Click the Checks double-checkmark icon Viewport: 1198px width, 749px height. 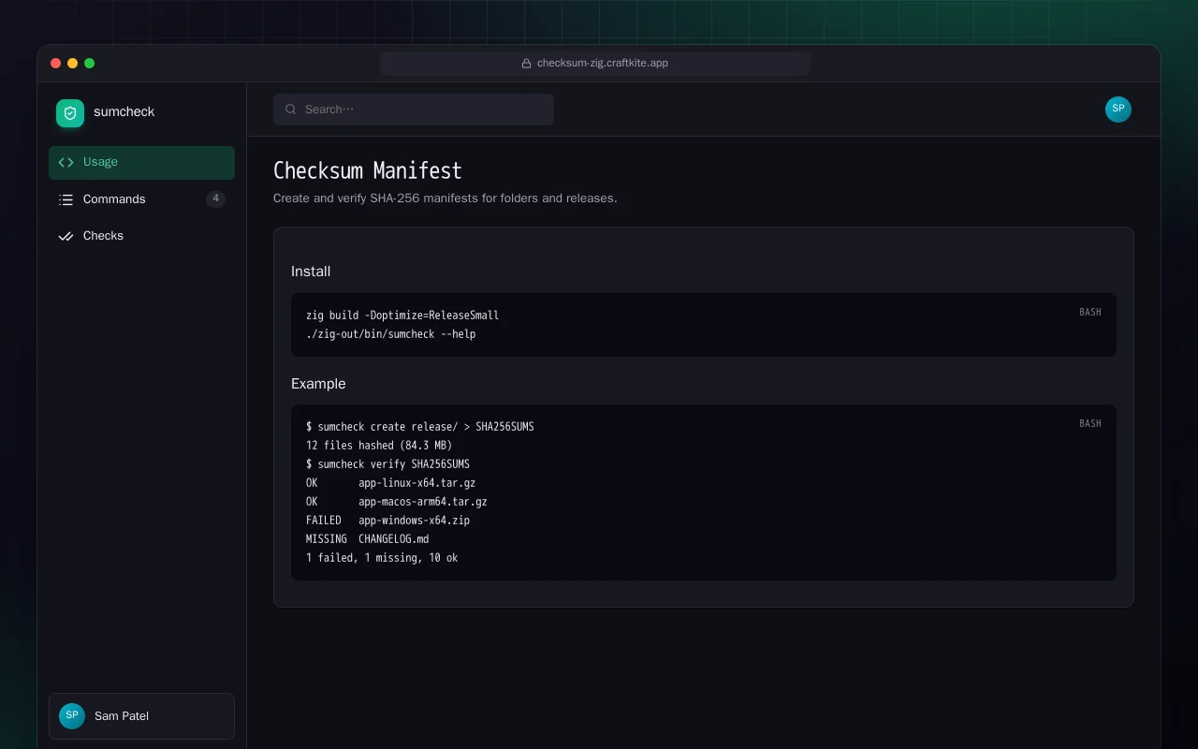(66, 236)
